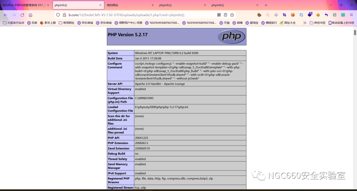Open the 新手上路 bookmark

pyautogui.click(x=48, y=23)
